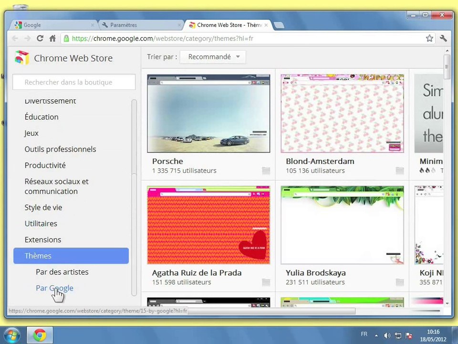Screen dimensions: 458x344
Task: Open the Chrome wrench menu
Action: 443,38
